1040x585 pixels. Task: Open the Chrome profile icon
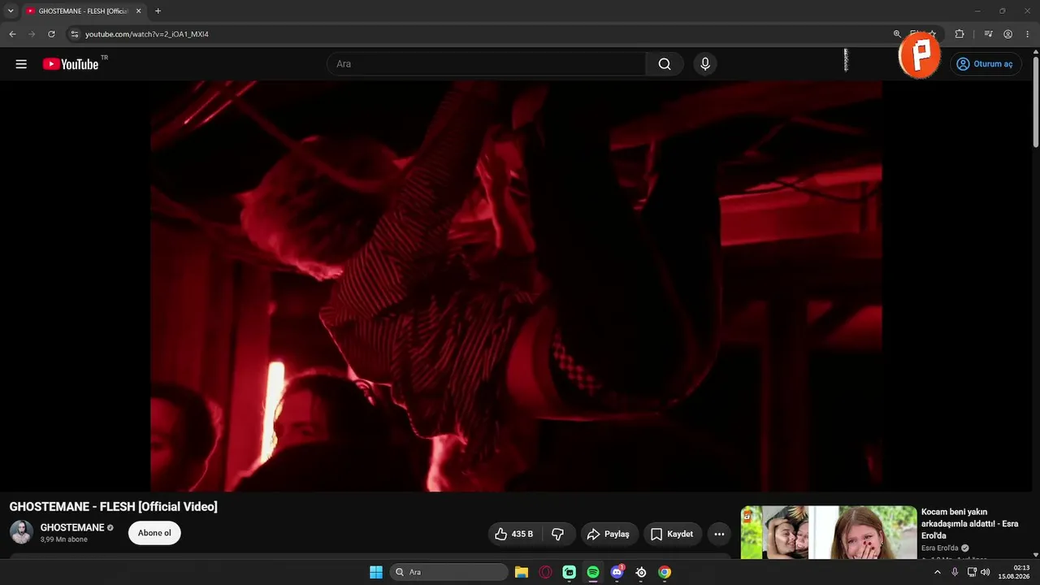pos(1007,34)
